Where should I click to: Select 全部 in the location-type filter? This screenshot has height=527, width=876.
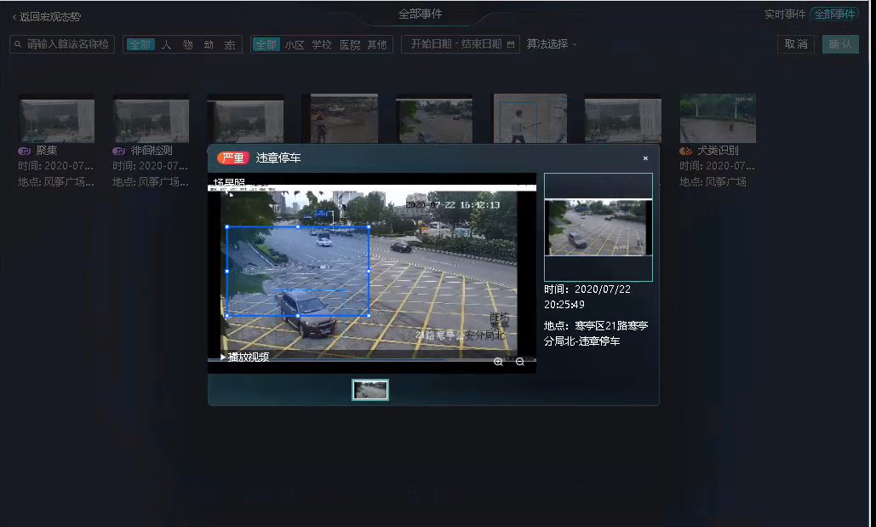click(x=266, y=45)
